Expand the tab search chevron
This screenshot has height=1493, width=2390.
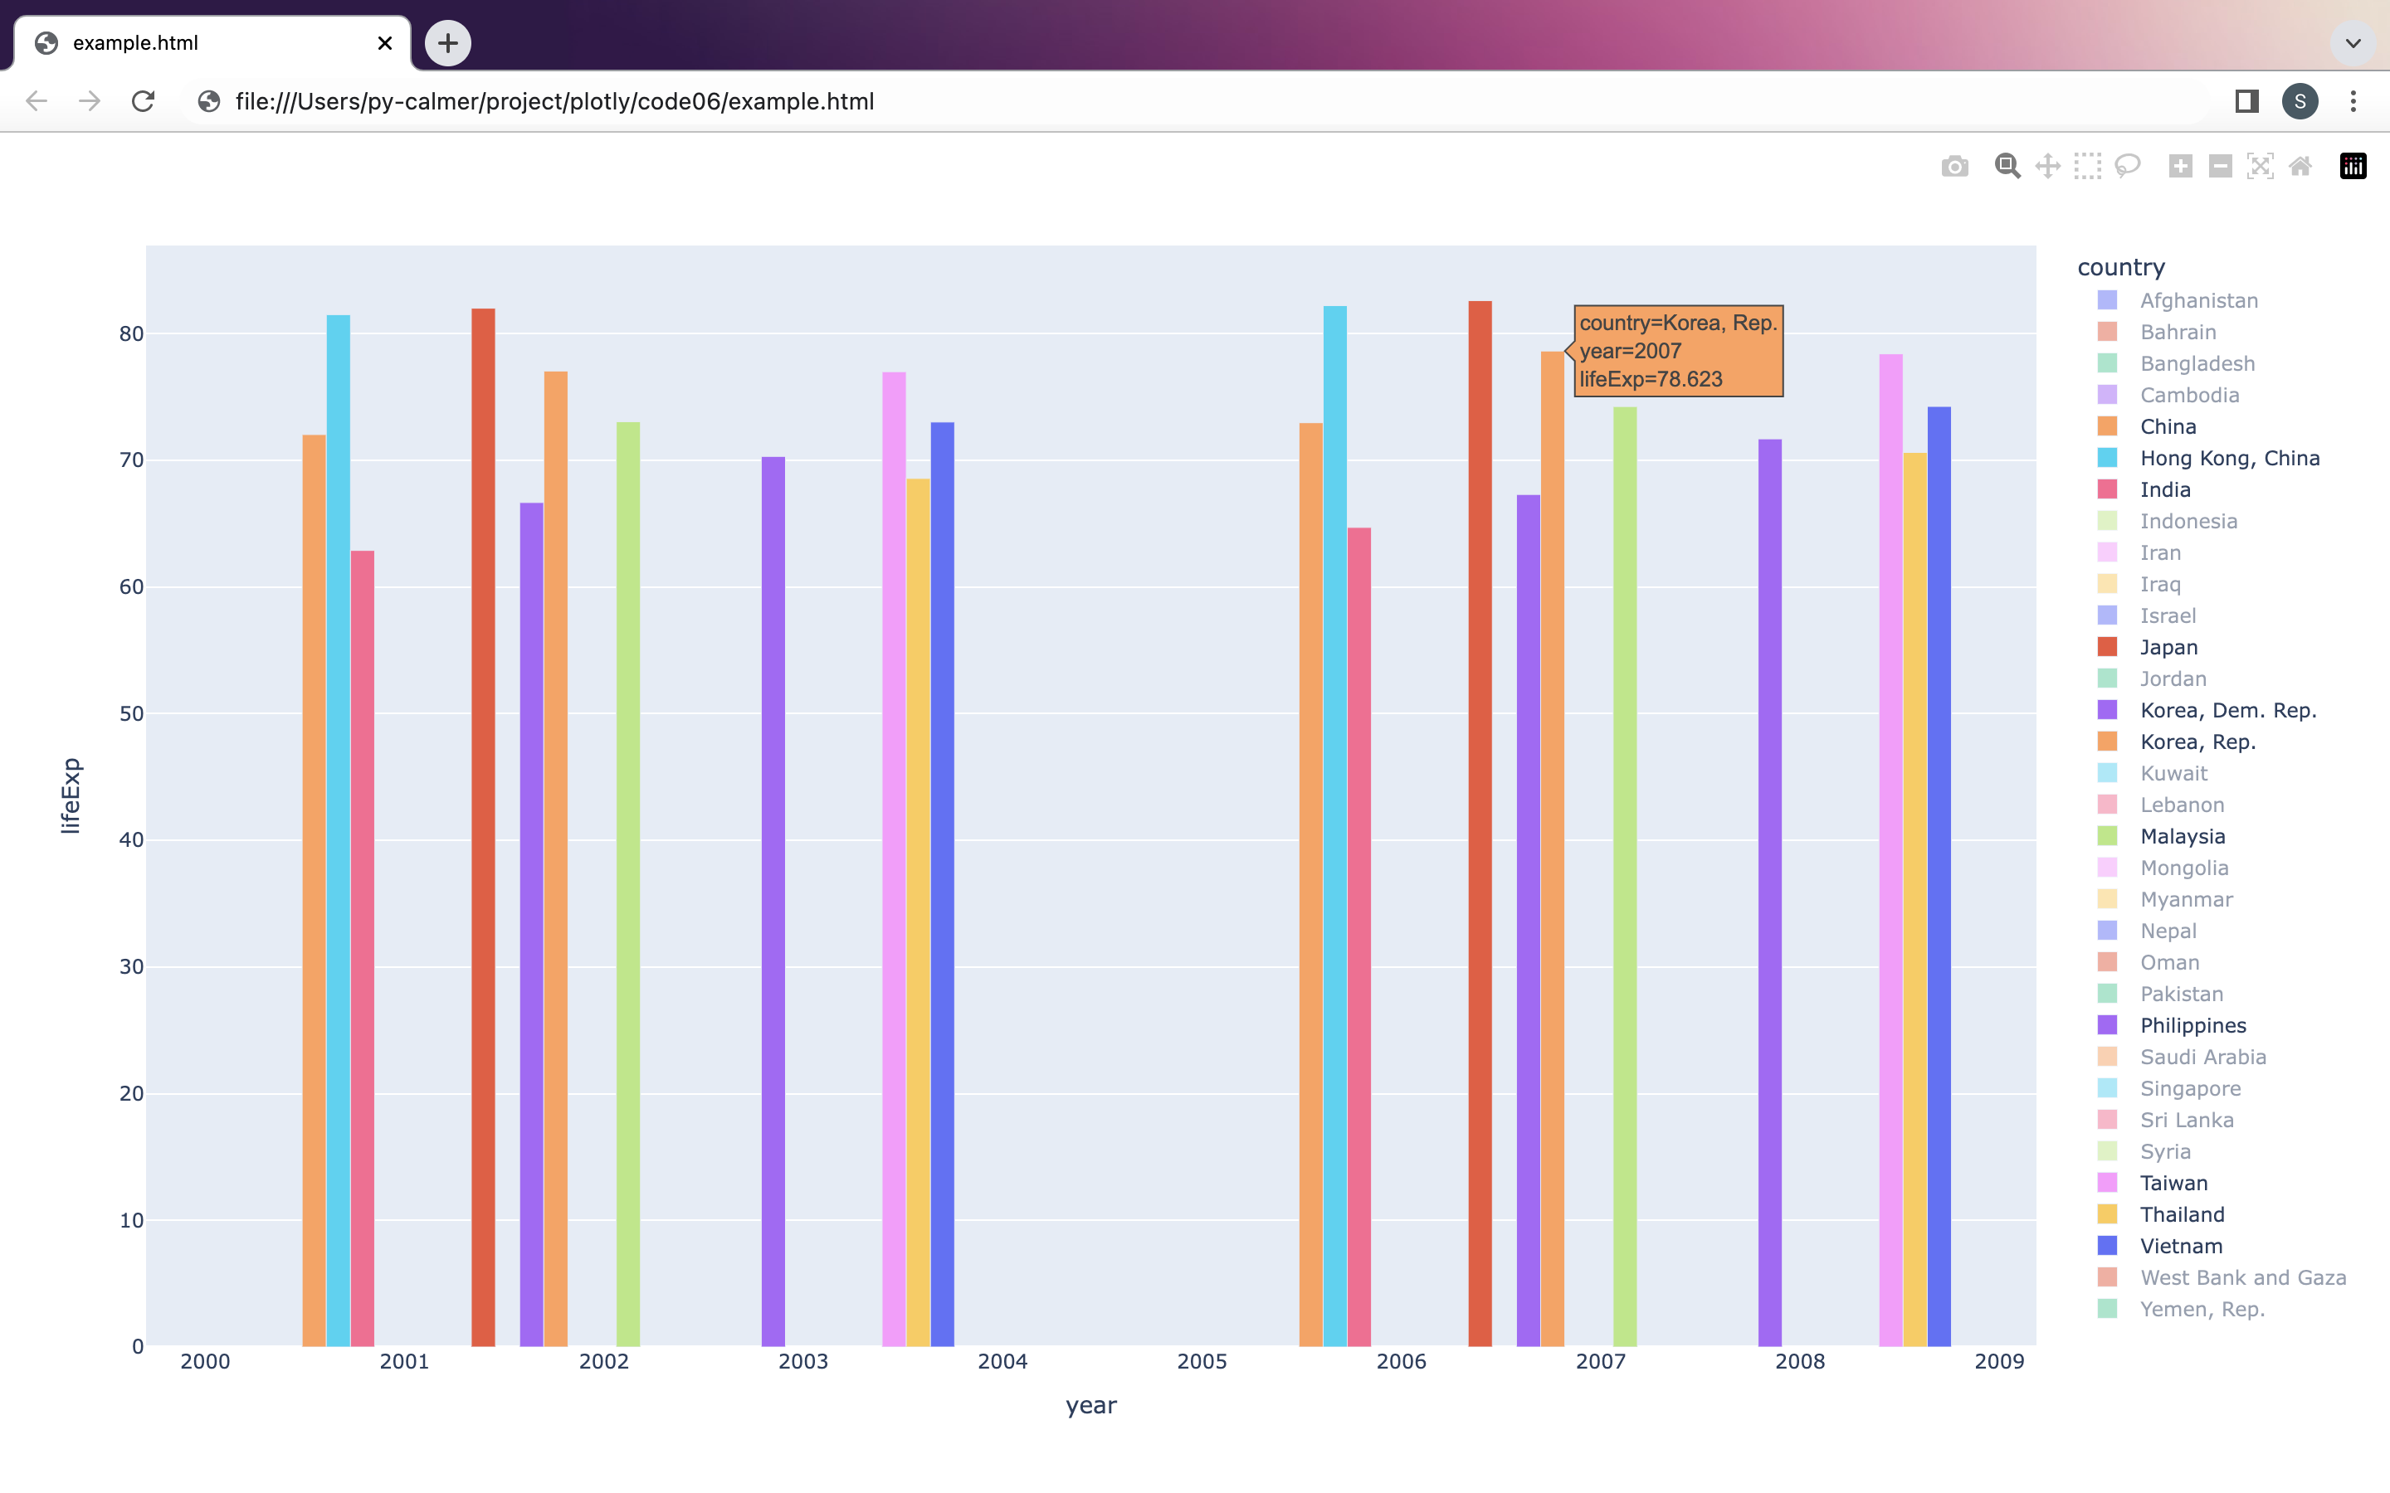[x=2353, y=43]
